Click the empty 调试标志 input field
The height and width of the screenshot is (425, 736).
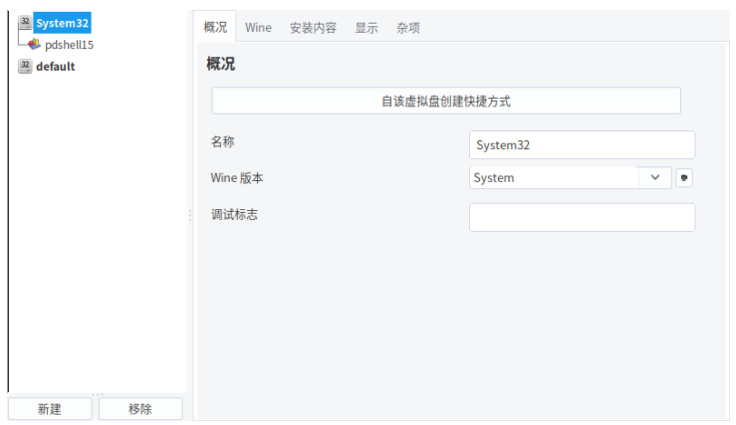click(582, 217)
